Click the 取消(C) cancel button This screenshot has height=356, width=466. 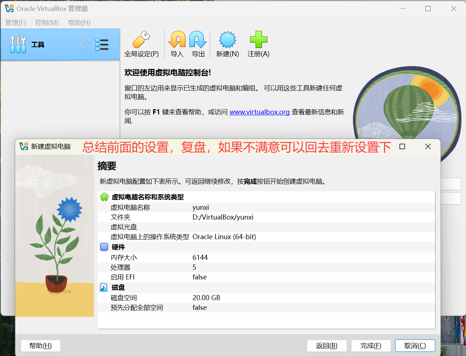point(415,346)
